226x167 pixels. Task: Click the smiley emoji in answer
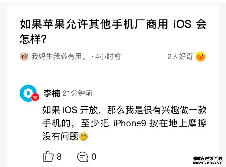(x=83, y=137)
